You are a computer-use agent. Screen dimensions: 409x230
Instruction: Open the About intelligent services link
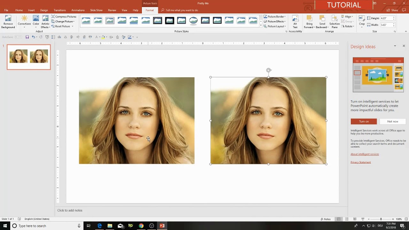click(365, 154)
